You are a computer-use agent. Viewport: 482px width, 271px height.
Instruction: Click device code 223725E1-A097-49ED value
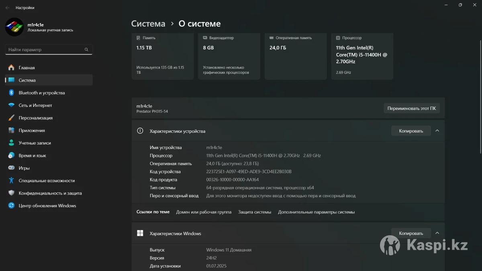point(249,171)
